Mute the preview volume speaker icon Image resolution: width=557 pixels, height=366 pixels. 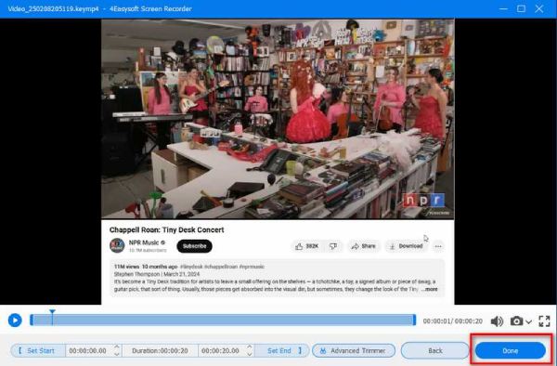(x=497, y=321)
